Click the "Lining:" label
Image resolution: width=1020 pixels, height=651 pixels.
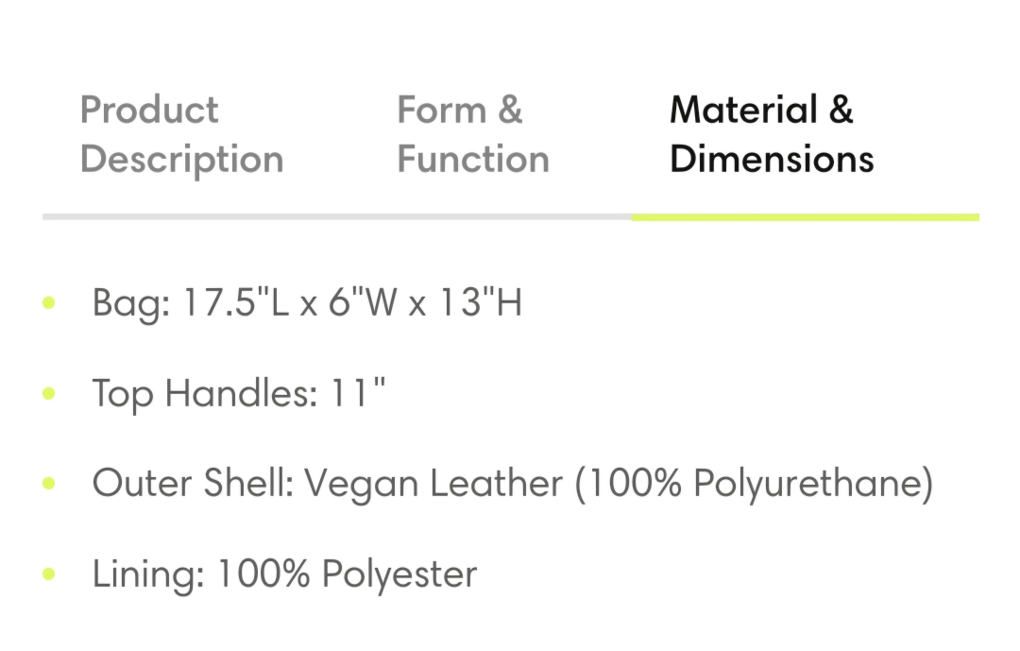[149, 575]
